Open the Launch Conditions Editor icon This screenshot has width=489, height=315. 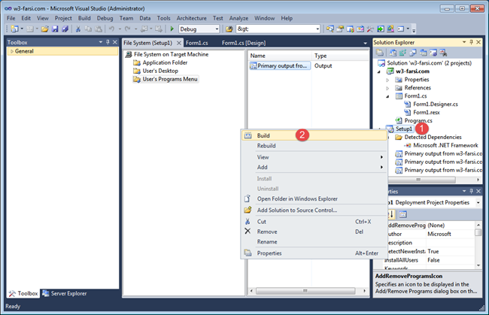click(443, 53)
